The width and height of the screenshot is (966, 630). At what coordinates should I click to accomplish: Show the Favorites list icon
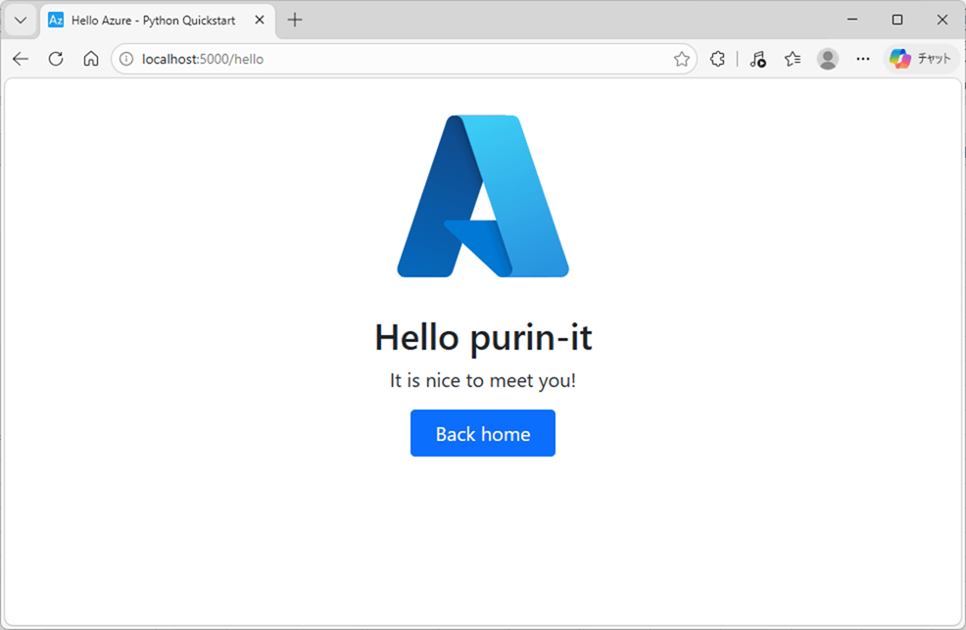(x=793, y=59)
